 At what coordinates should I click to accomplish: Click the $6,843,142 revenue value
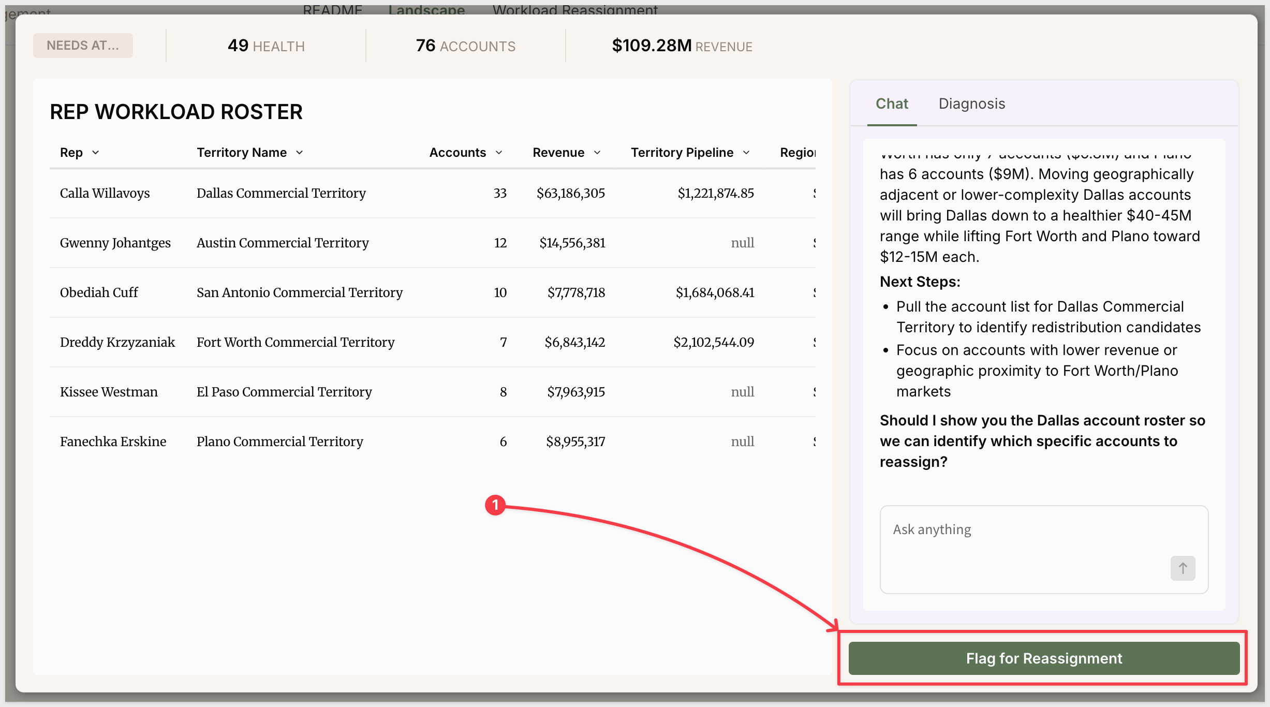point(574,342)
